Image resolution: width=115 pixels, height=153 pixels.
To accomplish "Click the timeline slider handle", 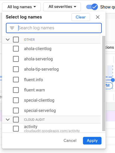I will pos(113,80).
